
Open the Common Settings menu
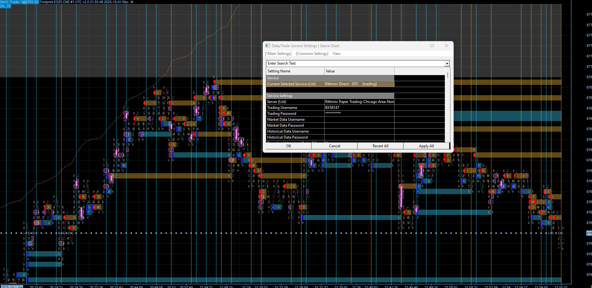pyautogui.click(x=312, y=54)
